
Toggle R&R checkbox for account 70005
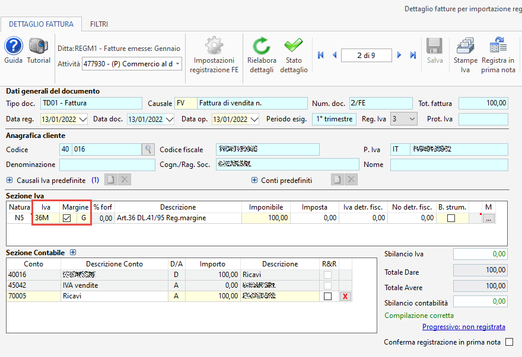(328, 296)
